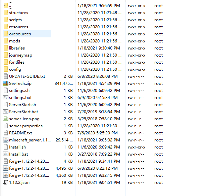Click the UPDATE-GUIDE.txt text file icon
Image resolution: width=213 pixels, height=196 pixels.
6,76
